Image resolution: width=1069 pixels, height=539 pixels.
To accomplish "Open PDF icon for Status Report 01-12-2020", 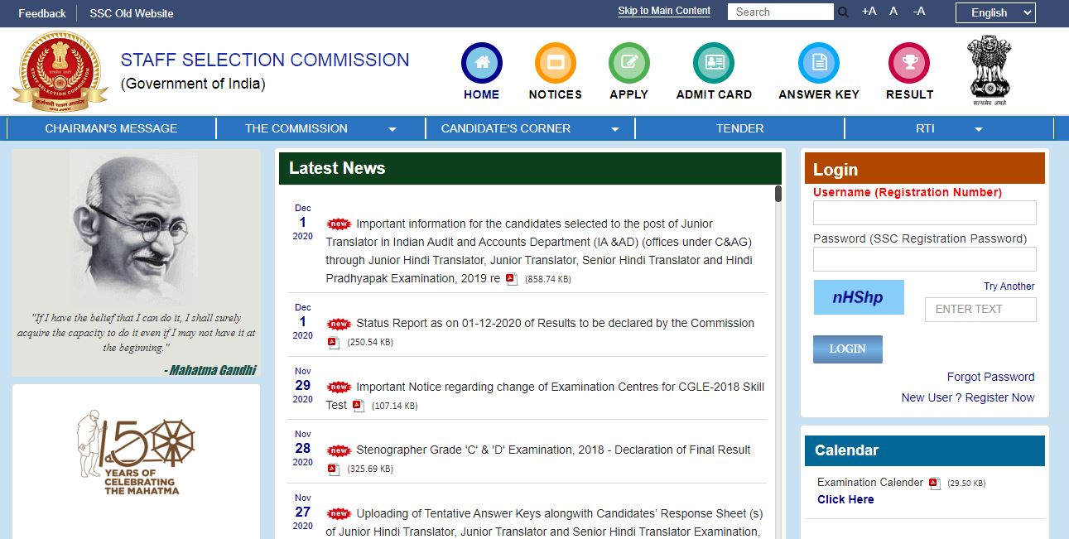I will pyautogui.click(x=334, y=342).
